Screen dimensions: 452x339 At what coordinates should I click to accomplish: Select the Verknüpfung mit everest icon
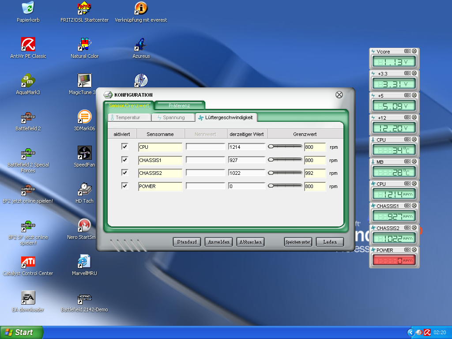[141, 12]
